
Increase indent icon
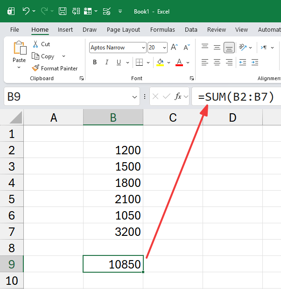pyautogui.click(x=255, y=62)
